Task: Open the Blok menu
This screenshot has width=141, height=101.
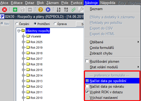Action: pyautogui.click(x=40, y=3)
